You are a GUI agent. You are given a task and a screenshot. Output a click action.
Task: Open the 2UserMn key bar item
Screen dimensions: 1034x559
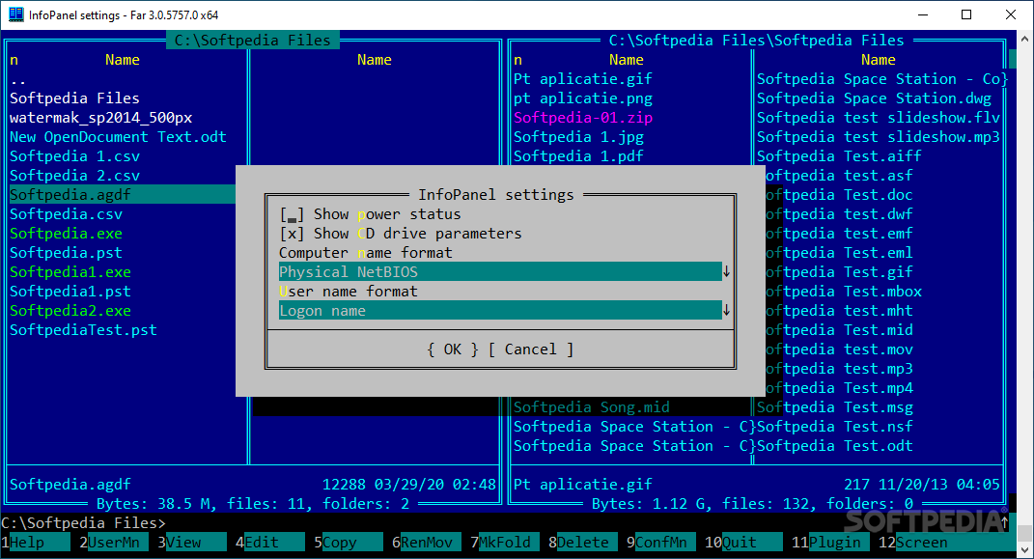pyautogui.click(x=113, y=543)
